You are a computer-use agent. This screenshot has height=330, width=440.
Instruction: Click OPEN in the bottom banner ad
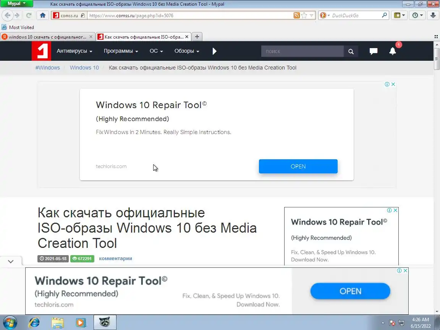tap(350, 291)
